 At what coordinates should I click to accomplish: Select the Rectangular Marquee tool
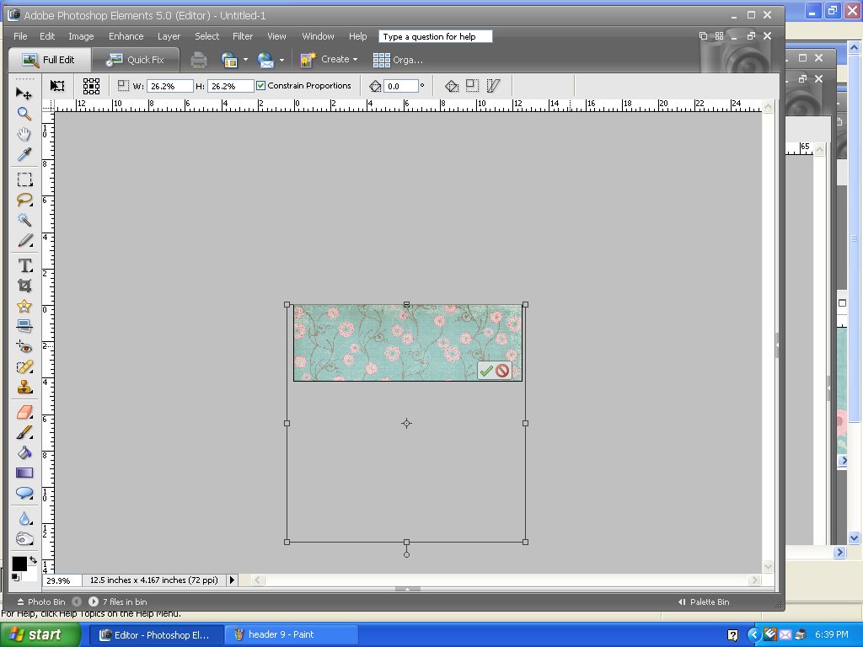coord(24,179)
